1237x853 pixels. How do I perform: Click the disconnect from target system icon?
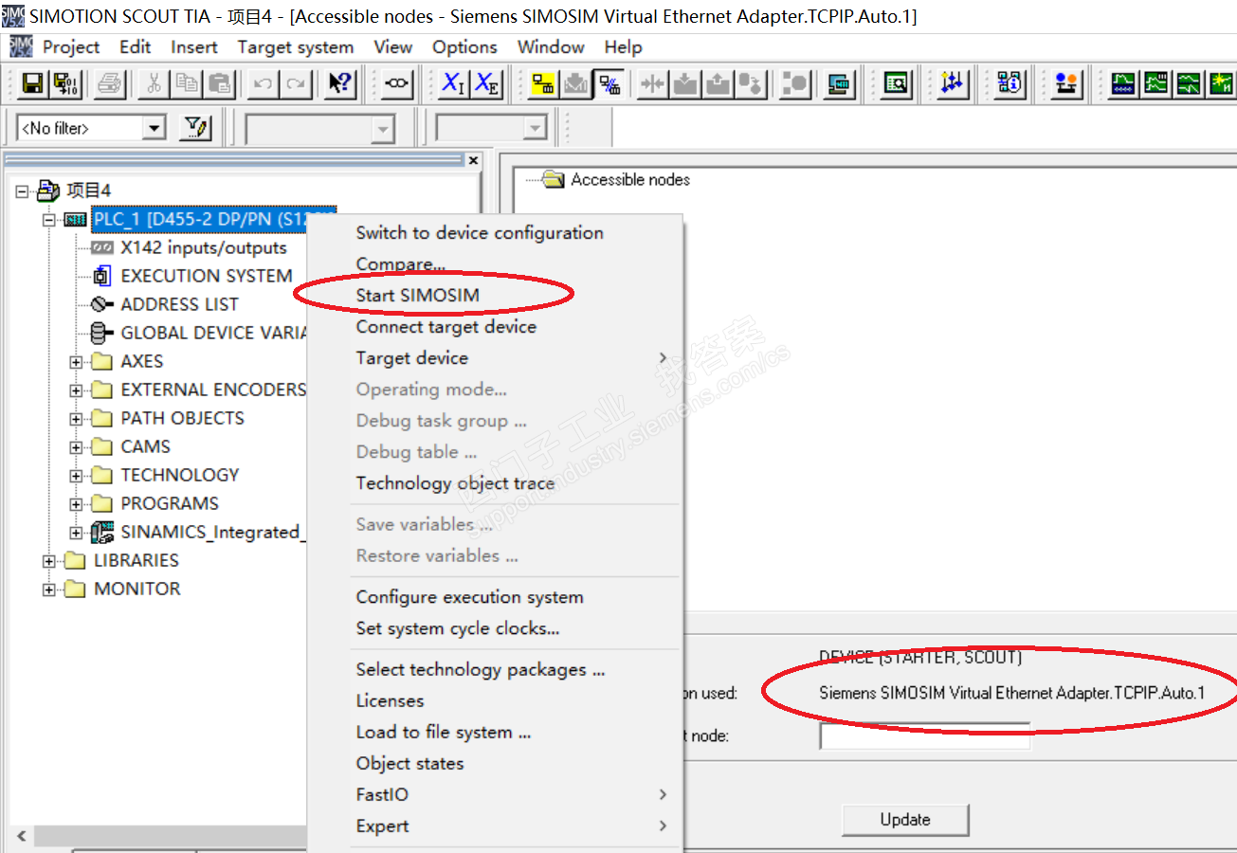click(609, 84)
